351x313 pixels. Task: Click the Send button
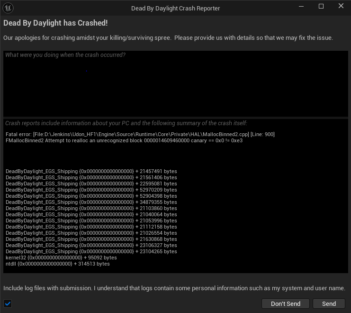pyautogui.click(x=329, y=304)
